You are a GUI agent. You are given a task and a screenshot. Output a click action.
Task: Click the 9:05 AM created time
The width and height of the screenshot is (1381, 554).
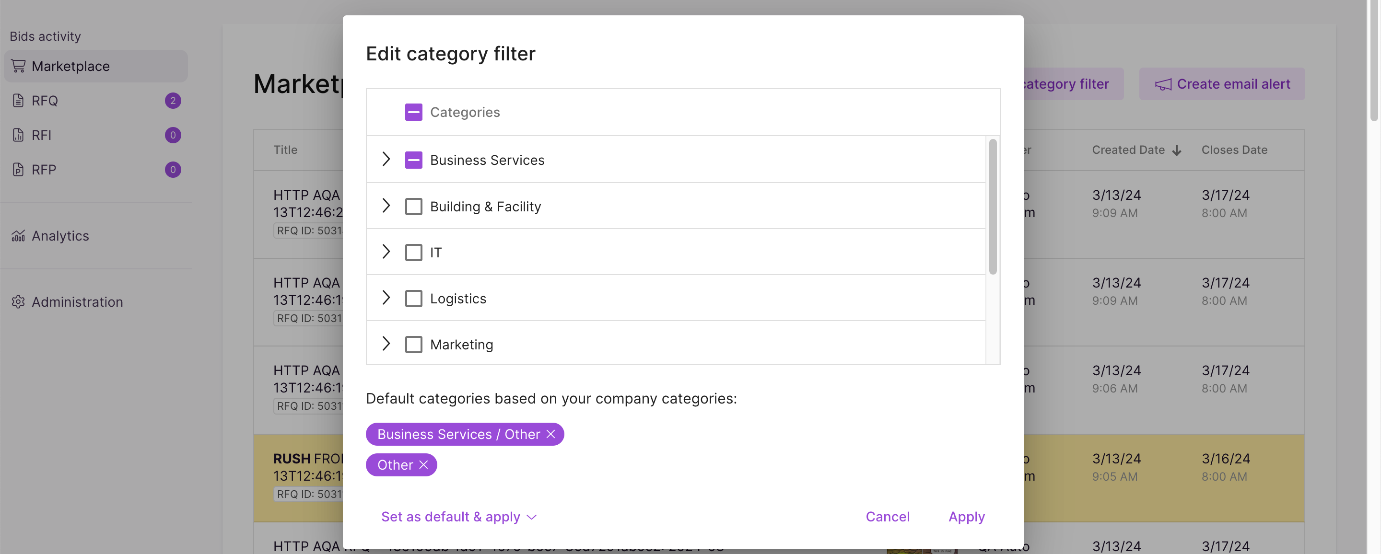tap(1114, 476)
